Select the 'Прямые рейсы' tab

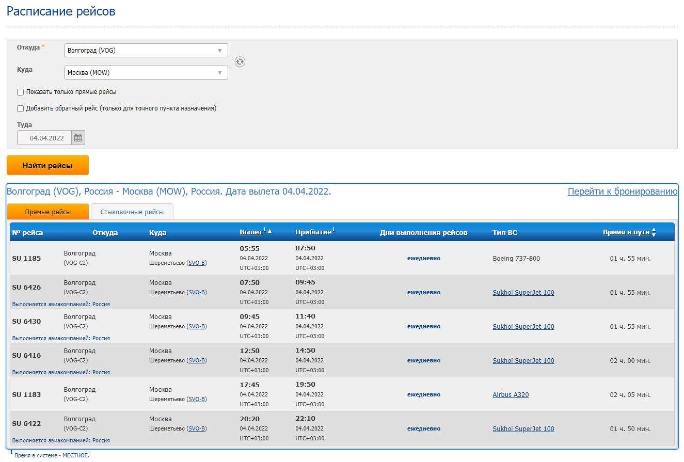tap(48, 212)
